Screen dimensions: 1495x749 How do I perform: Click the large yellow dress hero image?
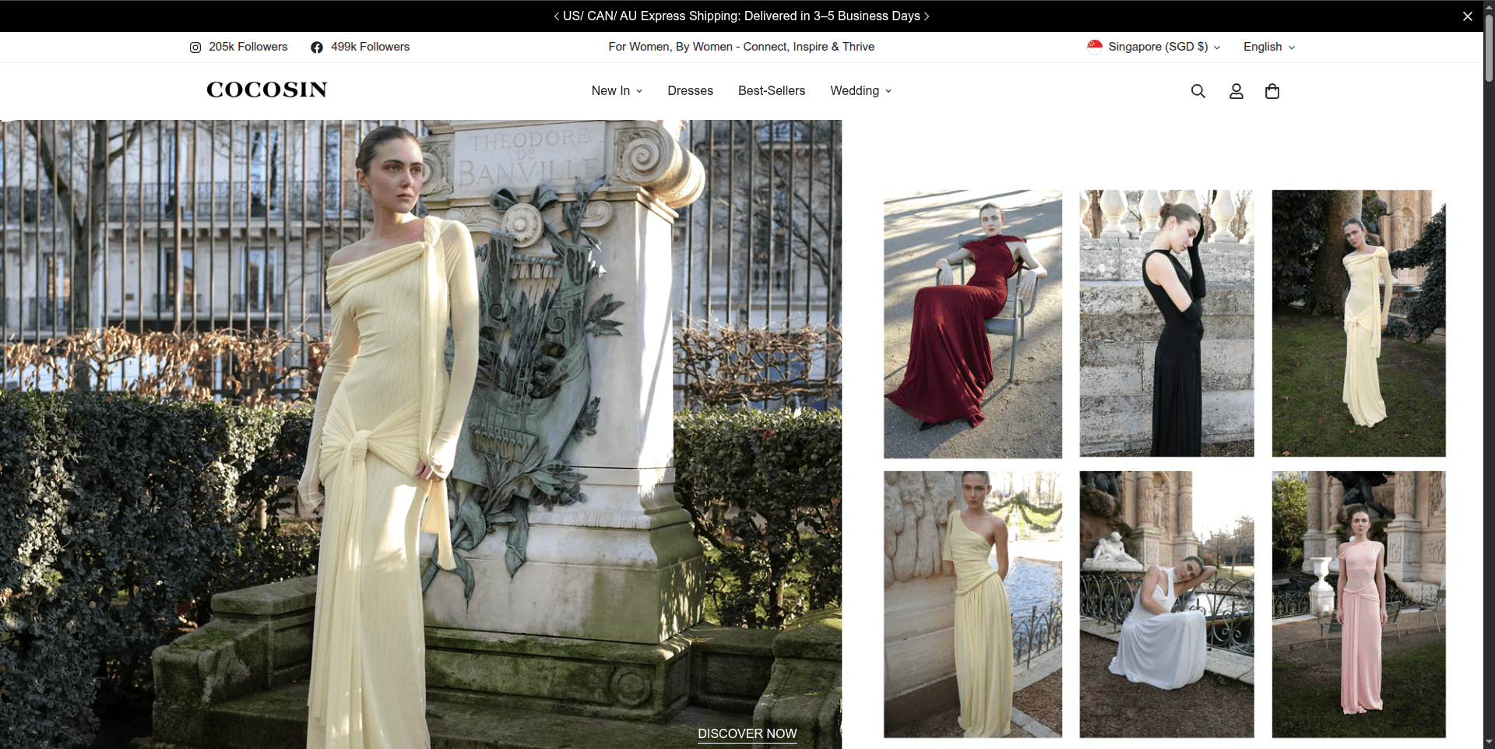coord(420,434)
